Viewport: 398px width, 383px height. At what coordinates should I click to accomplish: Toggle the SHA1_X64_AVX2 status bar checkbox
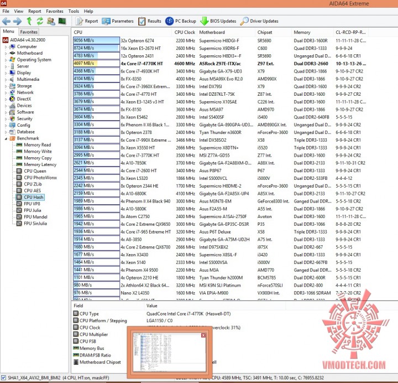[3, 378]
